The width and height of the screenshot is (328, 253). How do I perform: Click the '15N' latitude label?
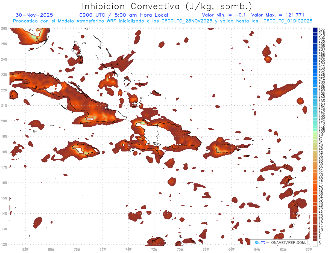[x=4, y=198]
